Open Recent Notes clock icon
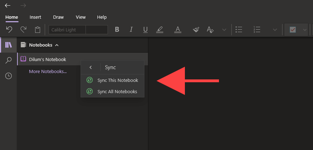Image resolution: width=313 pixels, height=150 pixels. click(x=9, y=76)
